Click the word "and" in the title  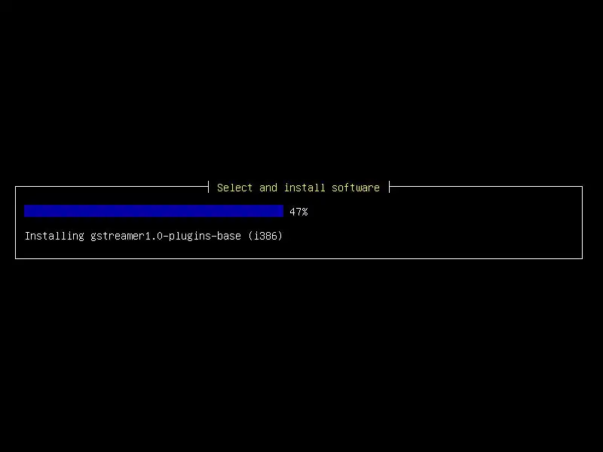[x=268, y=188]
